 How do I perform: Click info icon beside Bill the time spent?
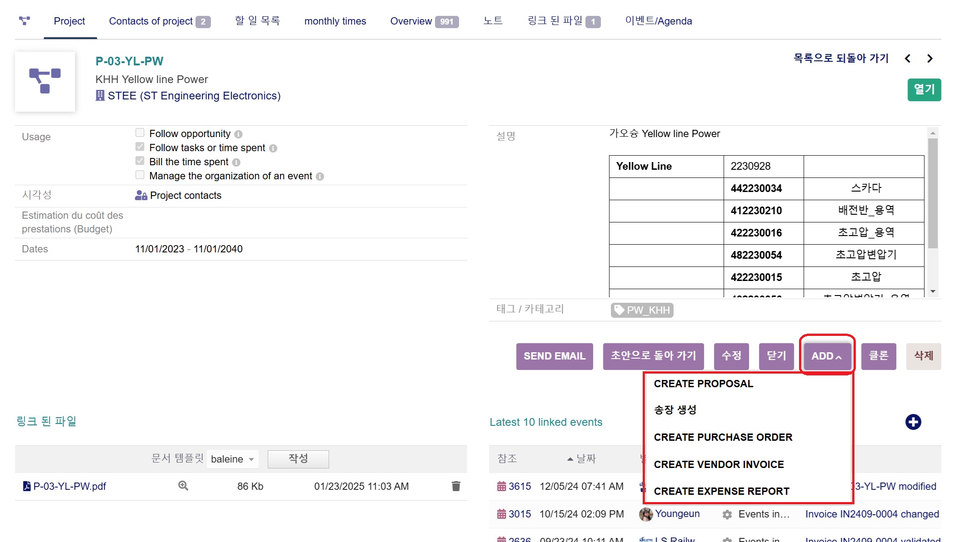tap(236, 163)
